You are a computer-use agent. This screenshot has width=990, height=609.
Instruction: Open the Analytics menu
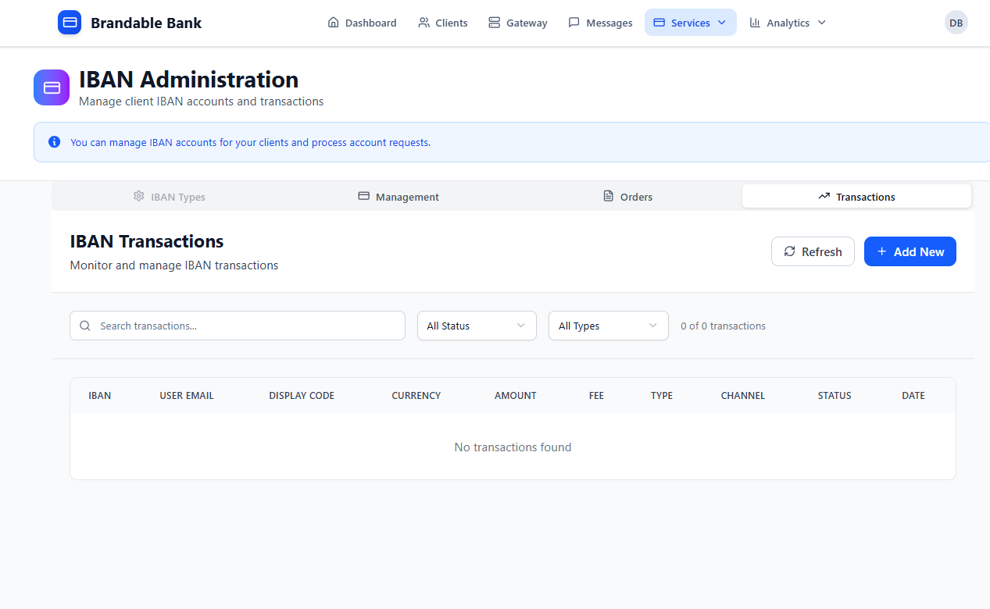coord(787,23)
